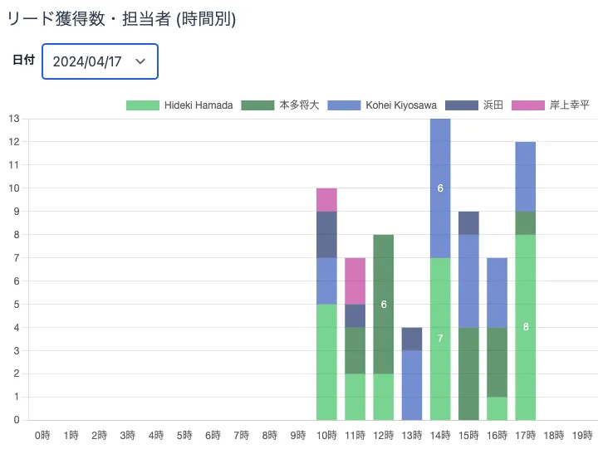Click the chevron arrow in date selector
Screen dimensions: 598x449
(x=140, y=61)
